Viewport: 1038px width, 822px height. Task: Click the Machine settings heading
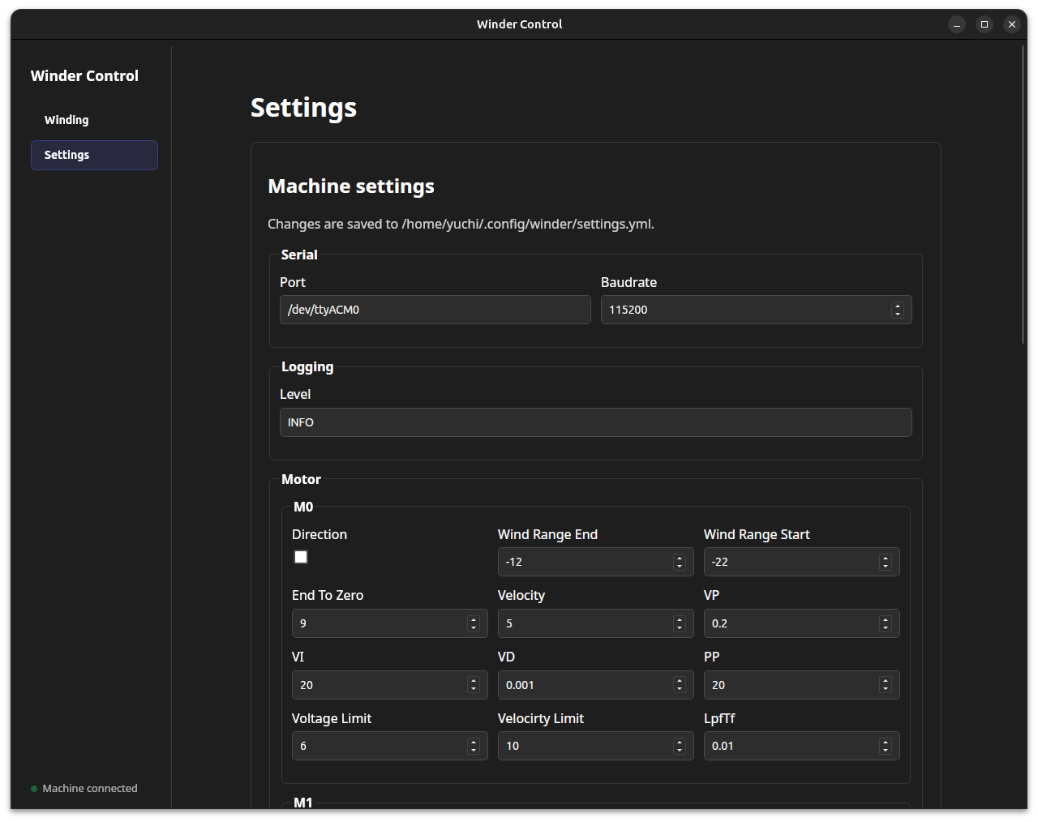pyautogui.click(x=351, y=186)
